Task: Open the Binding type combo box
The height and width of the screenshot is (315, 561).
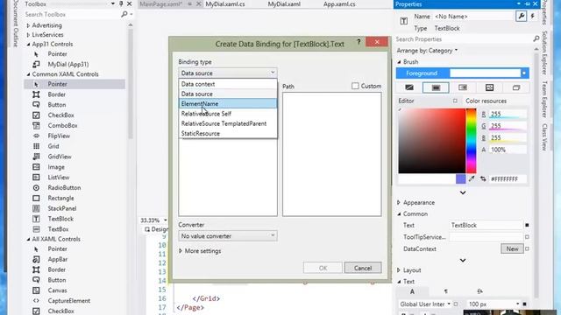Action: point(228,73)
